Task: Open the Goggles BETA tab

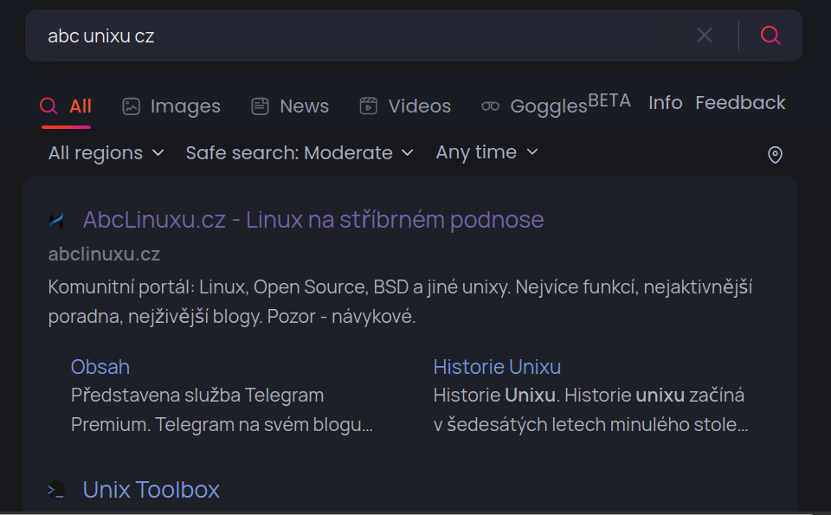Action: 556,104
